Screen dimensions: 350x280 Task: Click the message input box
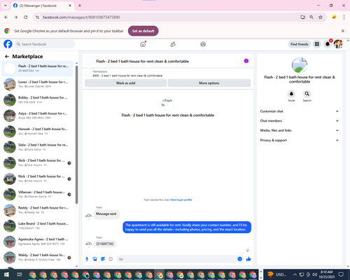(x=180, y=259)
